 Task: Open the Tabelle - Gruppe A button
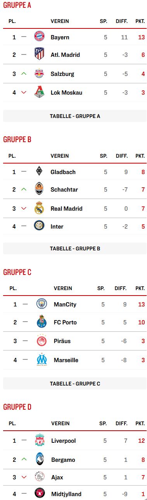pyautogui.click(x=75, y=116)
